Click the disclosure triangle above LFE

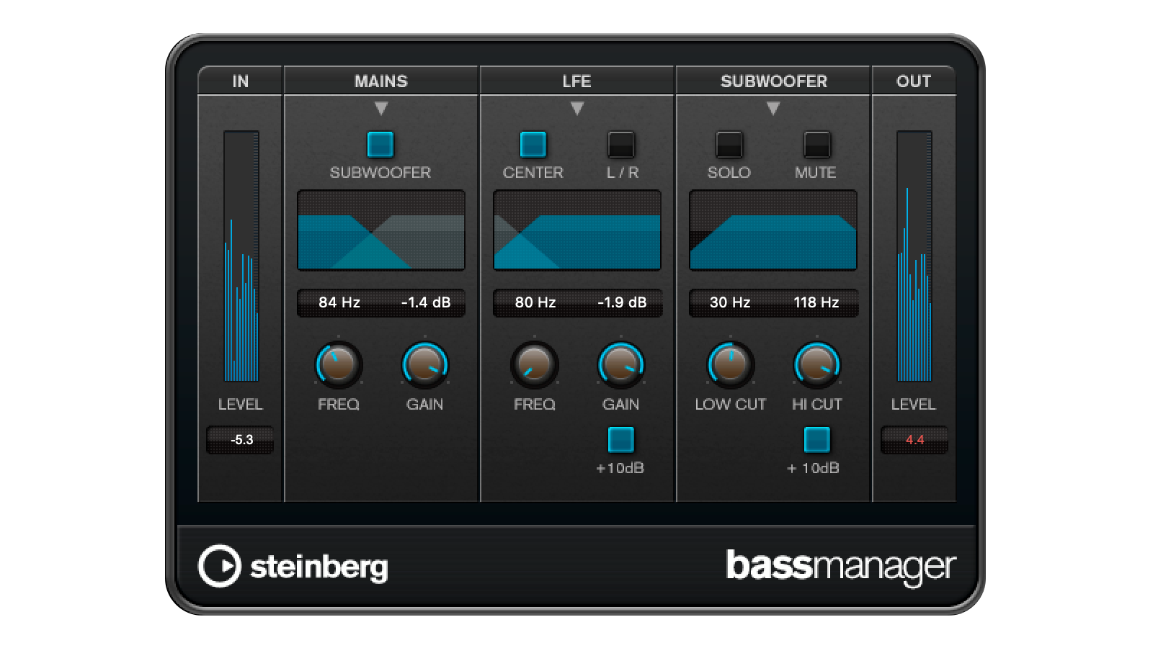pos(576,108)
